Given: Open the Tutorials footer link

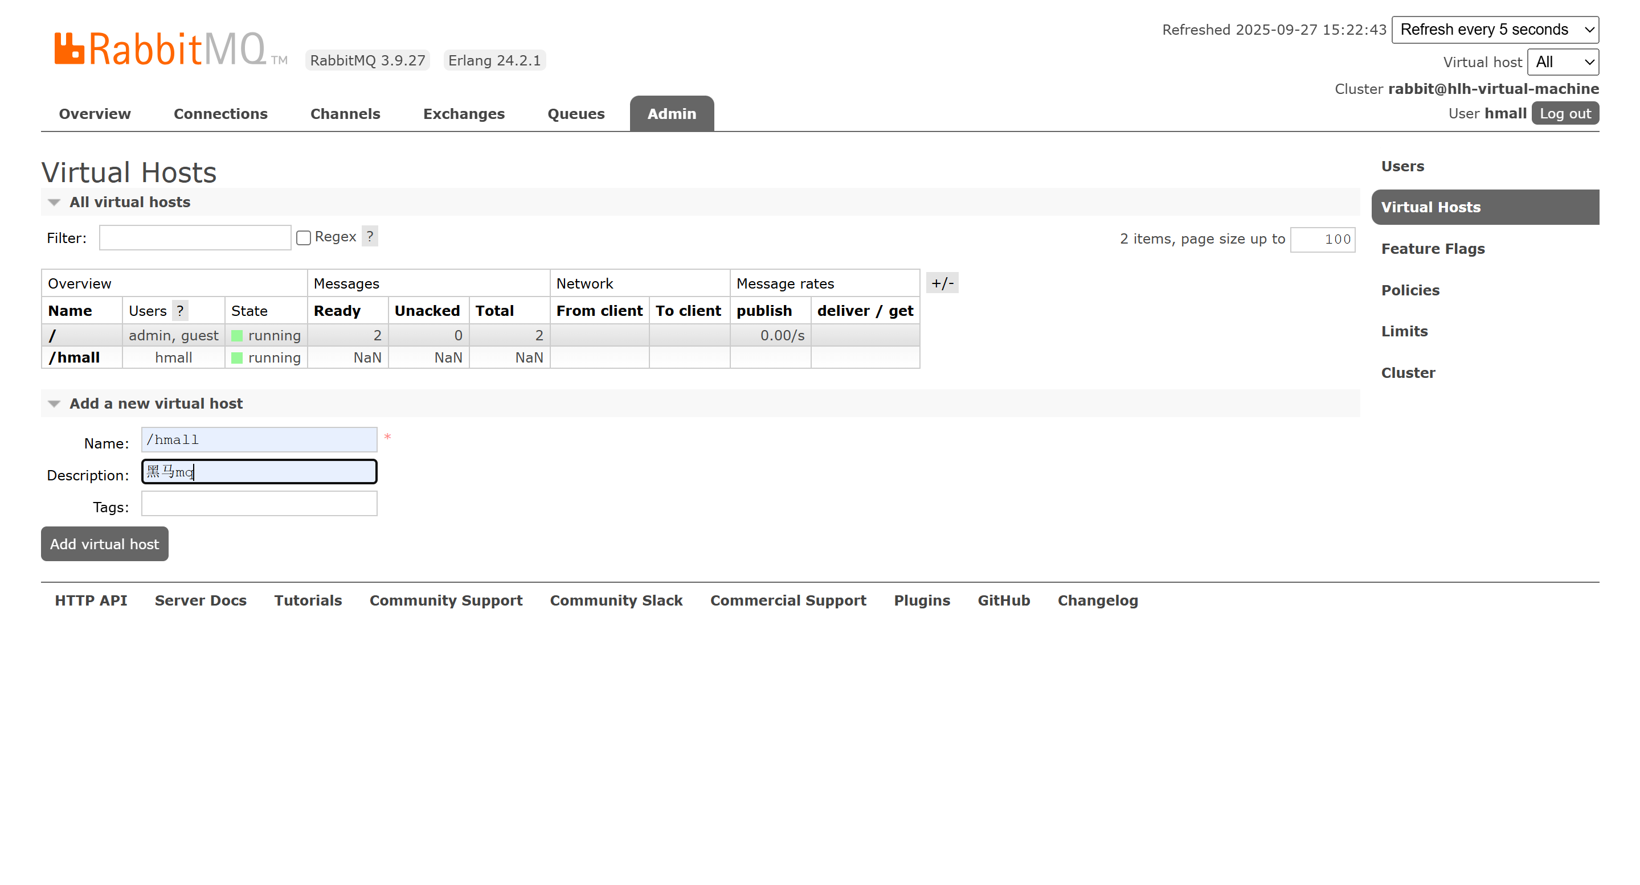Looking at the screenshot, I should pos(308,600).
